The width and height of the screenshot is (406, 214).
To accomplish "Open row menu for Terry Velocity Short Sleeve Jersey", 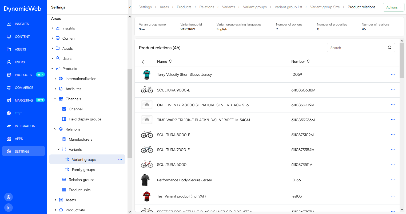I will [x=393, y=74].
